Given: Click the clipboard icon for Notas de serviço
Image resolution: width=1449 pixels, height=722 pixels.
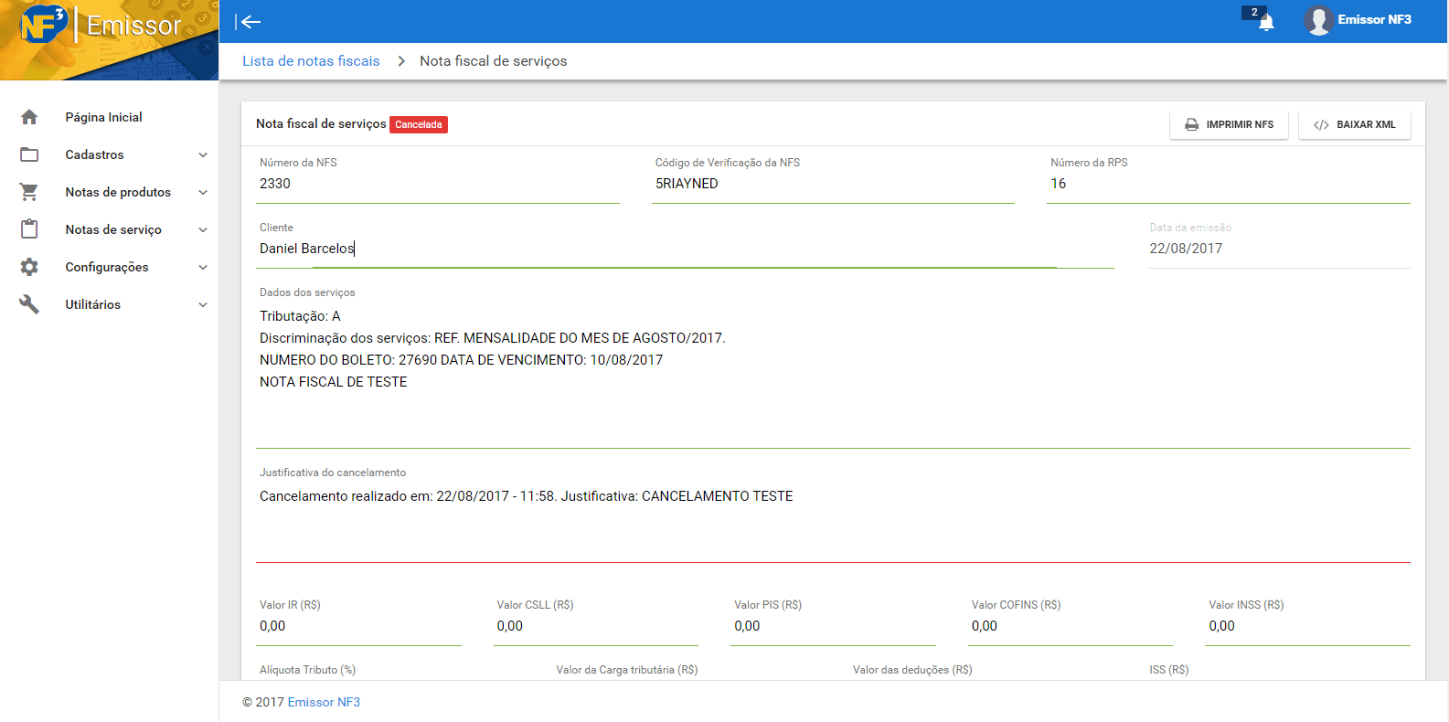Looking at the screenshot, I should pos(29,229).
